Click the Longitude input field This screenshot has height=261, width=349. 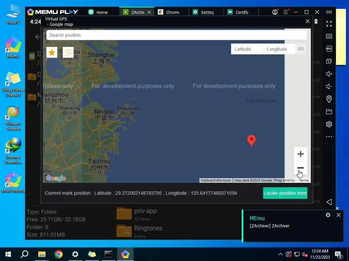click(279, 49)
